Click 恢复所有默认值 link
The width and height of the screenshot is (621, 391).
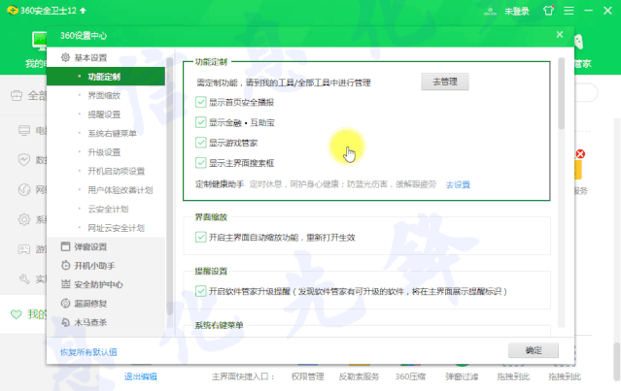coord(88,352)
